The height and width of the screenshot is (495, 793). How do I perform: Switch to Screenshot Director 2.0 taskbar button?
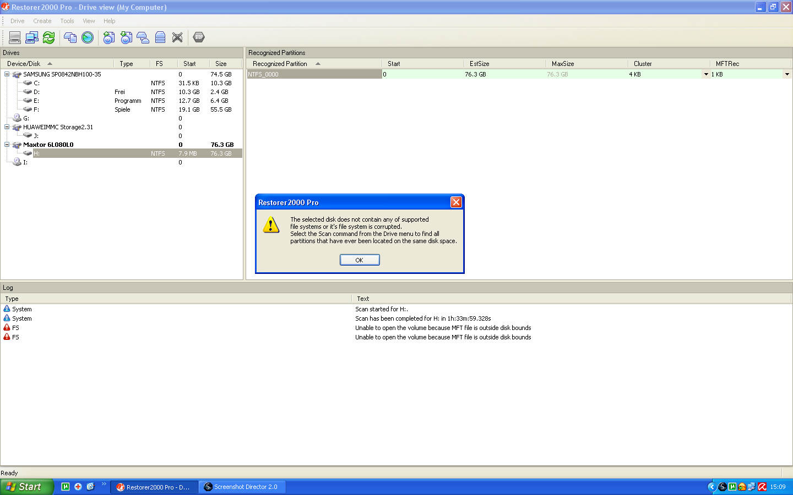pos(243,487)
